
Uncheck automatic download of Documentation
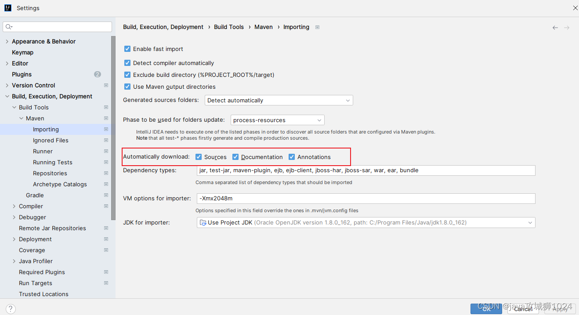(235, 157)
